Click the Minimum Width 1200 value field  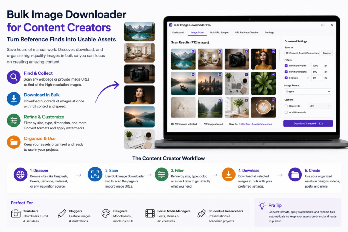coord(317,66)
